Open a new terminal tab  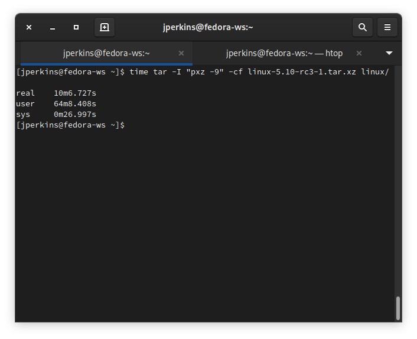(104, 27)
